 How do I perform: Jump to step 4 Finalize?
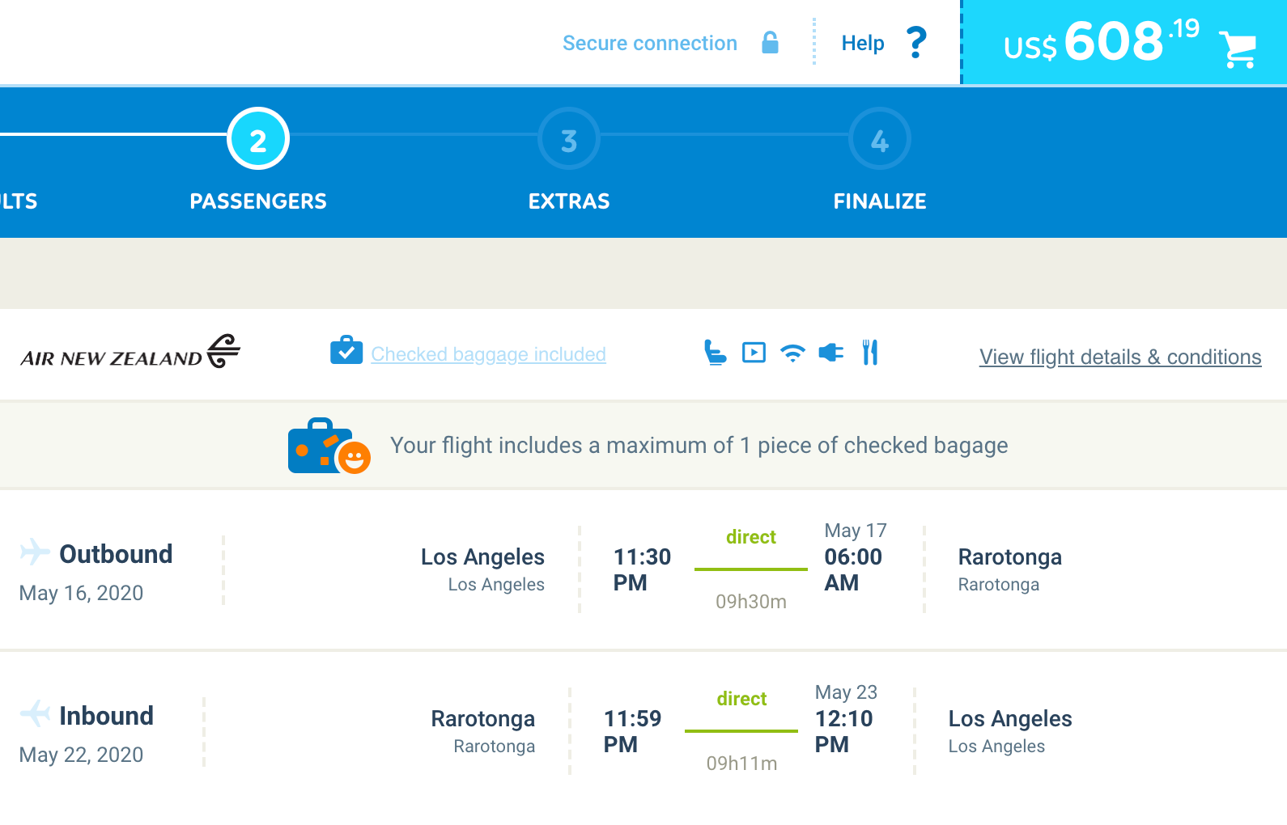pos(880,139)
